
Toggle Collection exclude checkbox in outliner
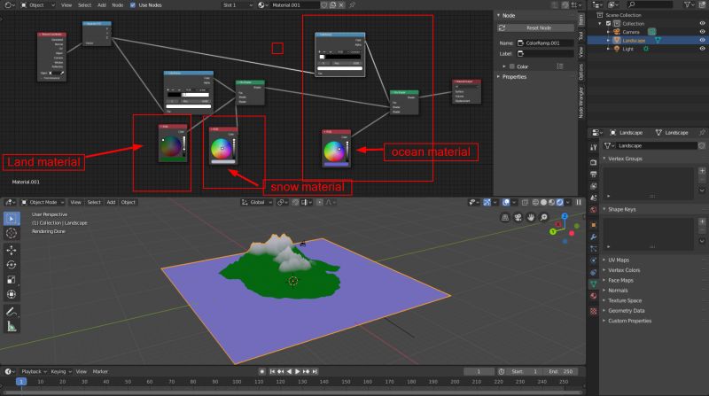(609, 24)
